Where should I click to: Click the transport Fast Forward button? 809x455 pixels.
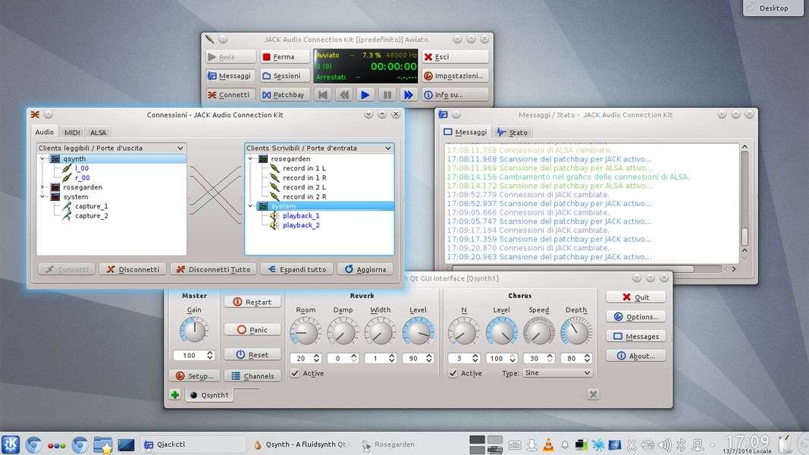point(408,95)
